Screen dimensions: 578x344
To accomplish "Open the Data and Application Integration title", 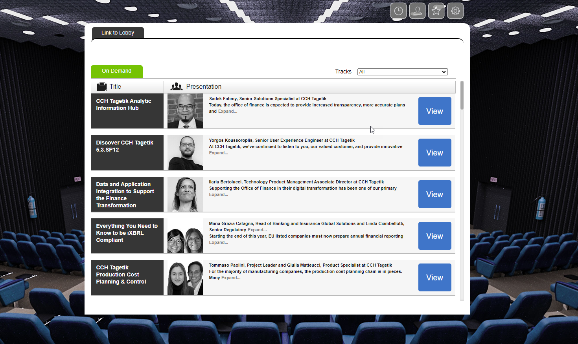I will 125,195.
